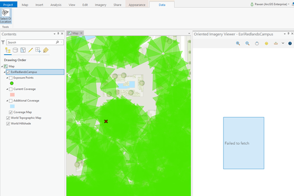294x196 pixels.
Task: Switch to List By Selection view
Action: click(x=23, y=50)
